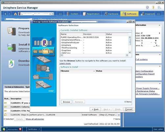Sort by Filename column header
165x132 pixels.
[x=78, y=71]
